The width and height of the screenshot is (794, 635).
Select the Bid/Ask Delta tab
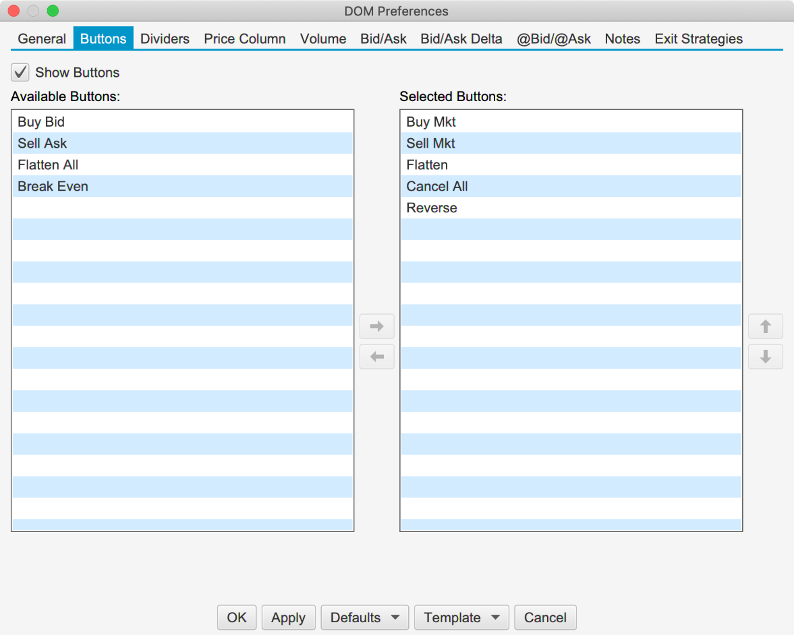[x=461, y=39]
